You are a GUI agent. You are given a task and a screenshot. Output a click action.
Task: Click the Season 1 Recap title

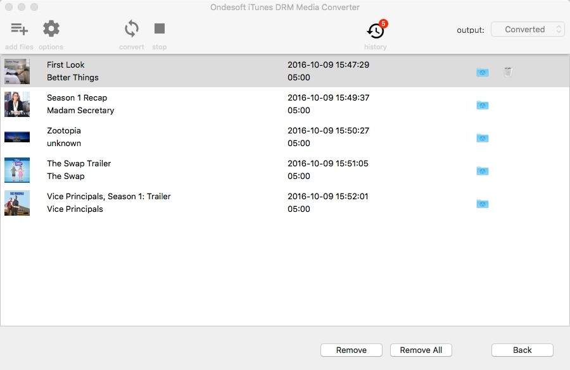77,98
